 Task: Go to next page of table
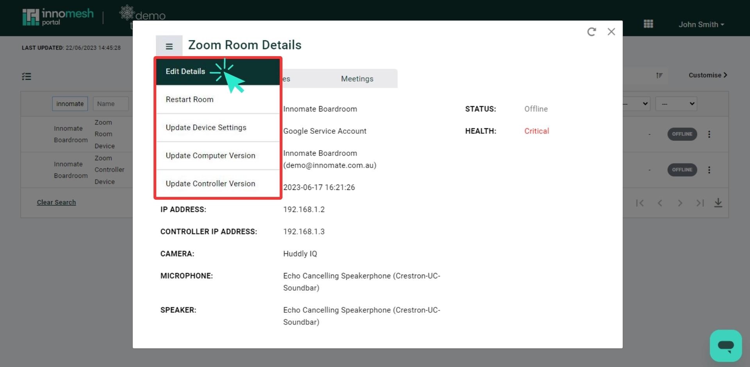(x=680, y=203)
